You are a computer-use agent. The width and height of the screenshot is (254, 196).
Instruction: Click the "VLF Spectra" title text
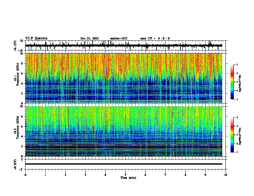(x=36, y=38)
